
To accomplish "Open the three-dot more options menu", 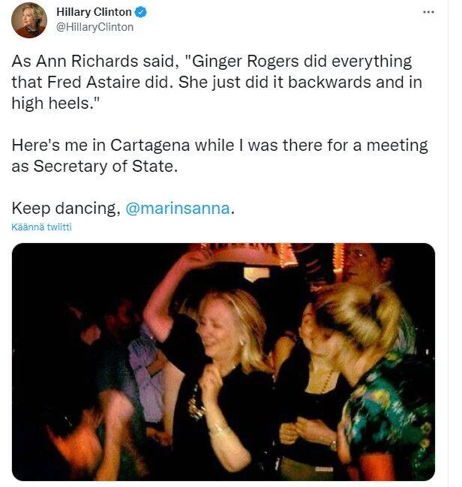I will (428, 12).
